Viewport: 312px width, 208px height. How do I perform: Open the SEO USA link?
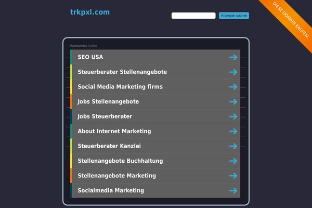click(x=90, y=57)
